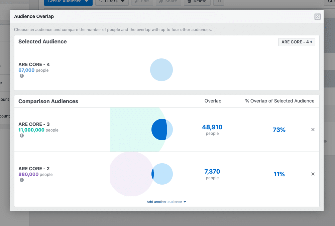
Task: Click the 48,910 people overlap value
Action: point(212,127)
